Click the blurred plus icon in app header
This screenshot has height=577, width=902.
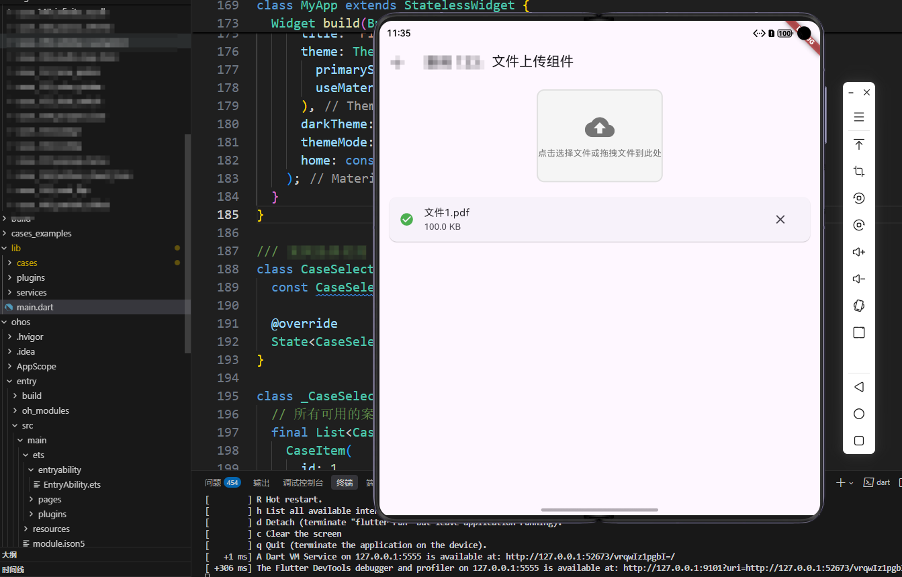(x=398, y=63)
